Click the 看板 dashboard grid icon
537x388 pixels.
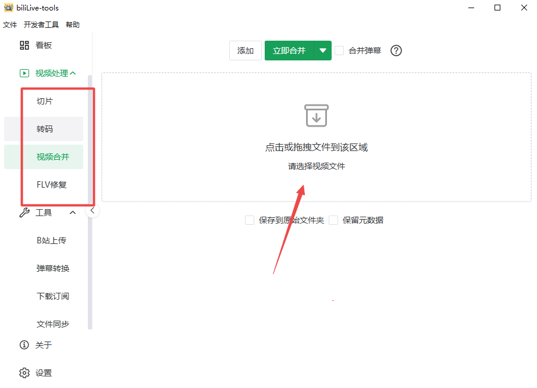click(x=24, y=45)
